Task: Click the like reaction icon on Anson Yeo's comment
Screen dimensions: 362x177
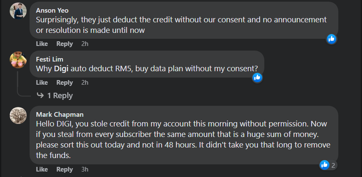Action: pos(332,39)
